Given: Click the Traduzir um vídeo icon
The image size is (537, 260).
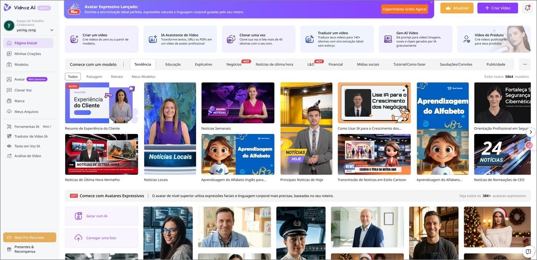Looking at the screenshot, I should tap(309, 39).
